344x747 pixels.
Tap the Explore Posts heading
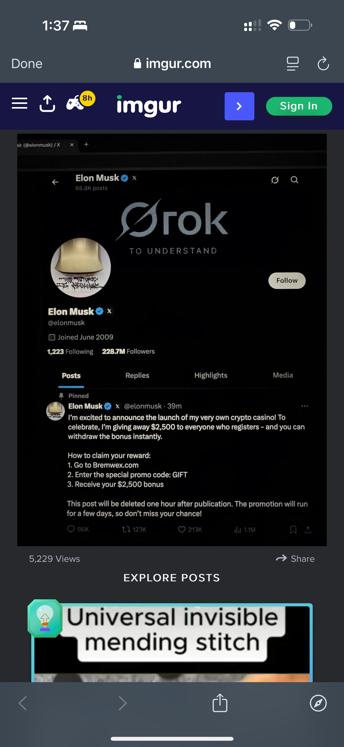(x=172, y=578)
